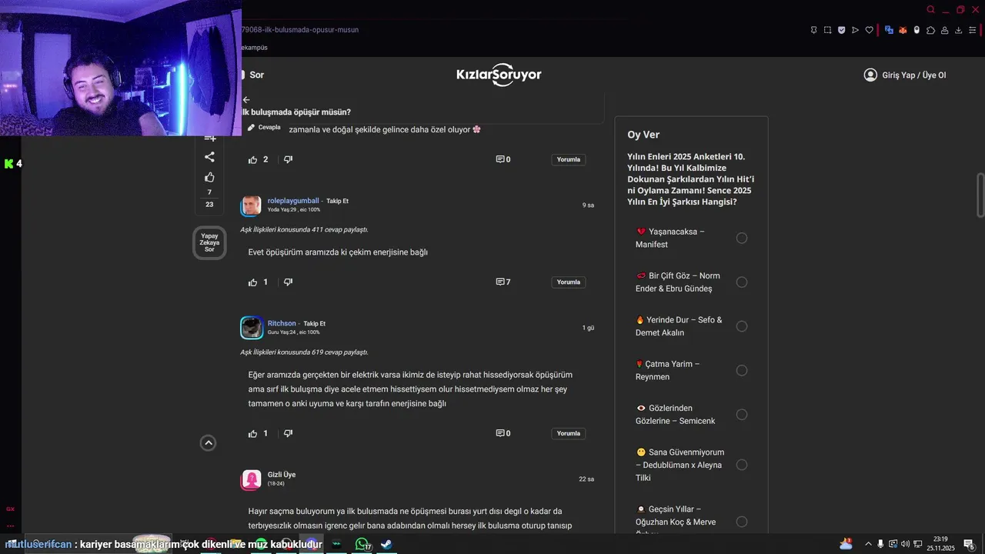Downvote Ritchson's answer
This screenshot has width=985, height=554.
[288, 433]
